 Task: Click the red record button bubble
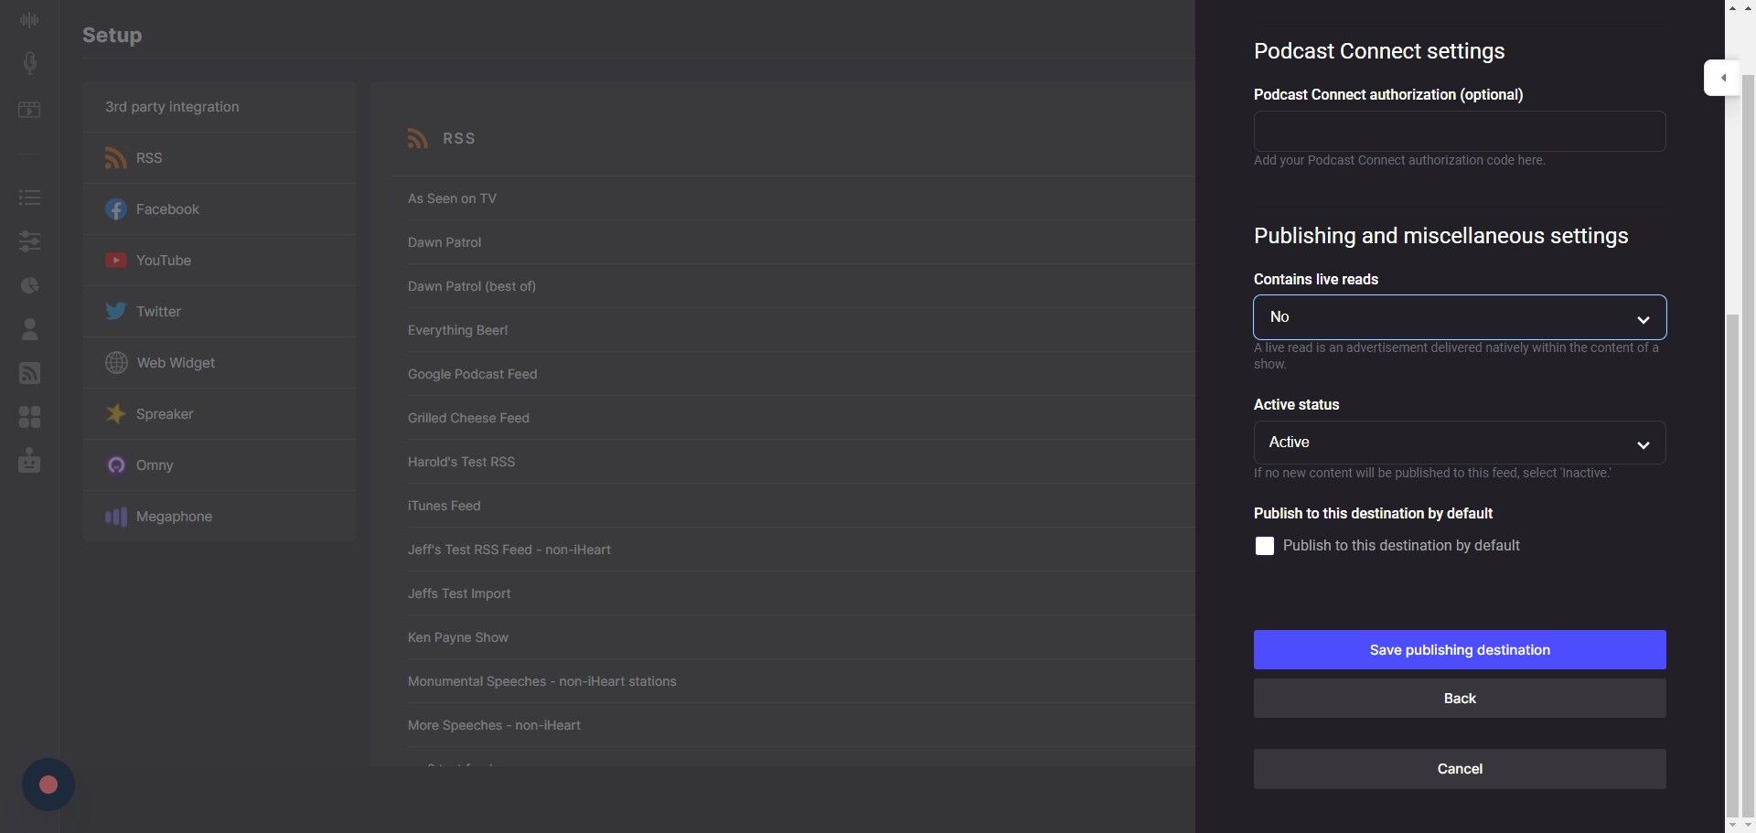click(x=48, y=785)
